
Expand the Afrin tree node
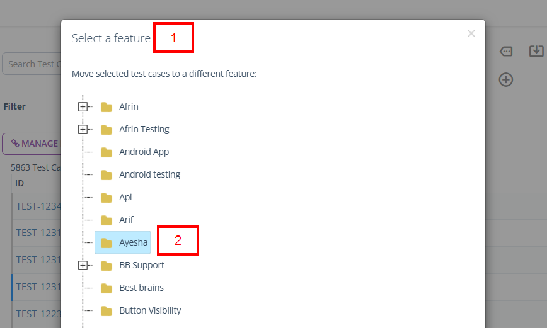coord(83,107)
